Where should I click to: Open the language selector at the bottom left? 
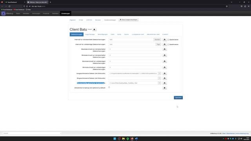(x=32, y=133)
